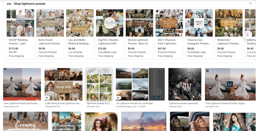Open woman in teal dress image result
256x131 pixels.
[x=234, y=121]
